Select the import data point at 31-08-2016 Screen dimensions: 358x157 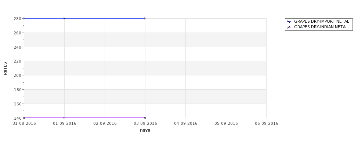click(x=24, y=18)
